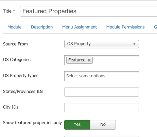This screenshot has width=157, height=137.
Task: Open the Description tab
Action: 42,27
